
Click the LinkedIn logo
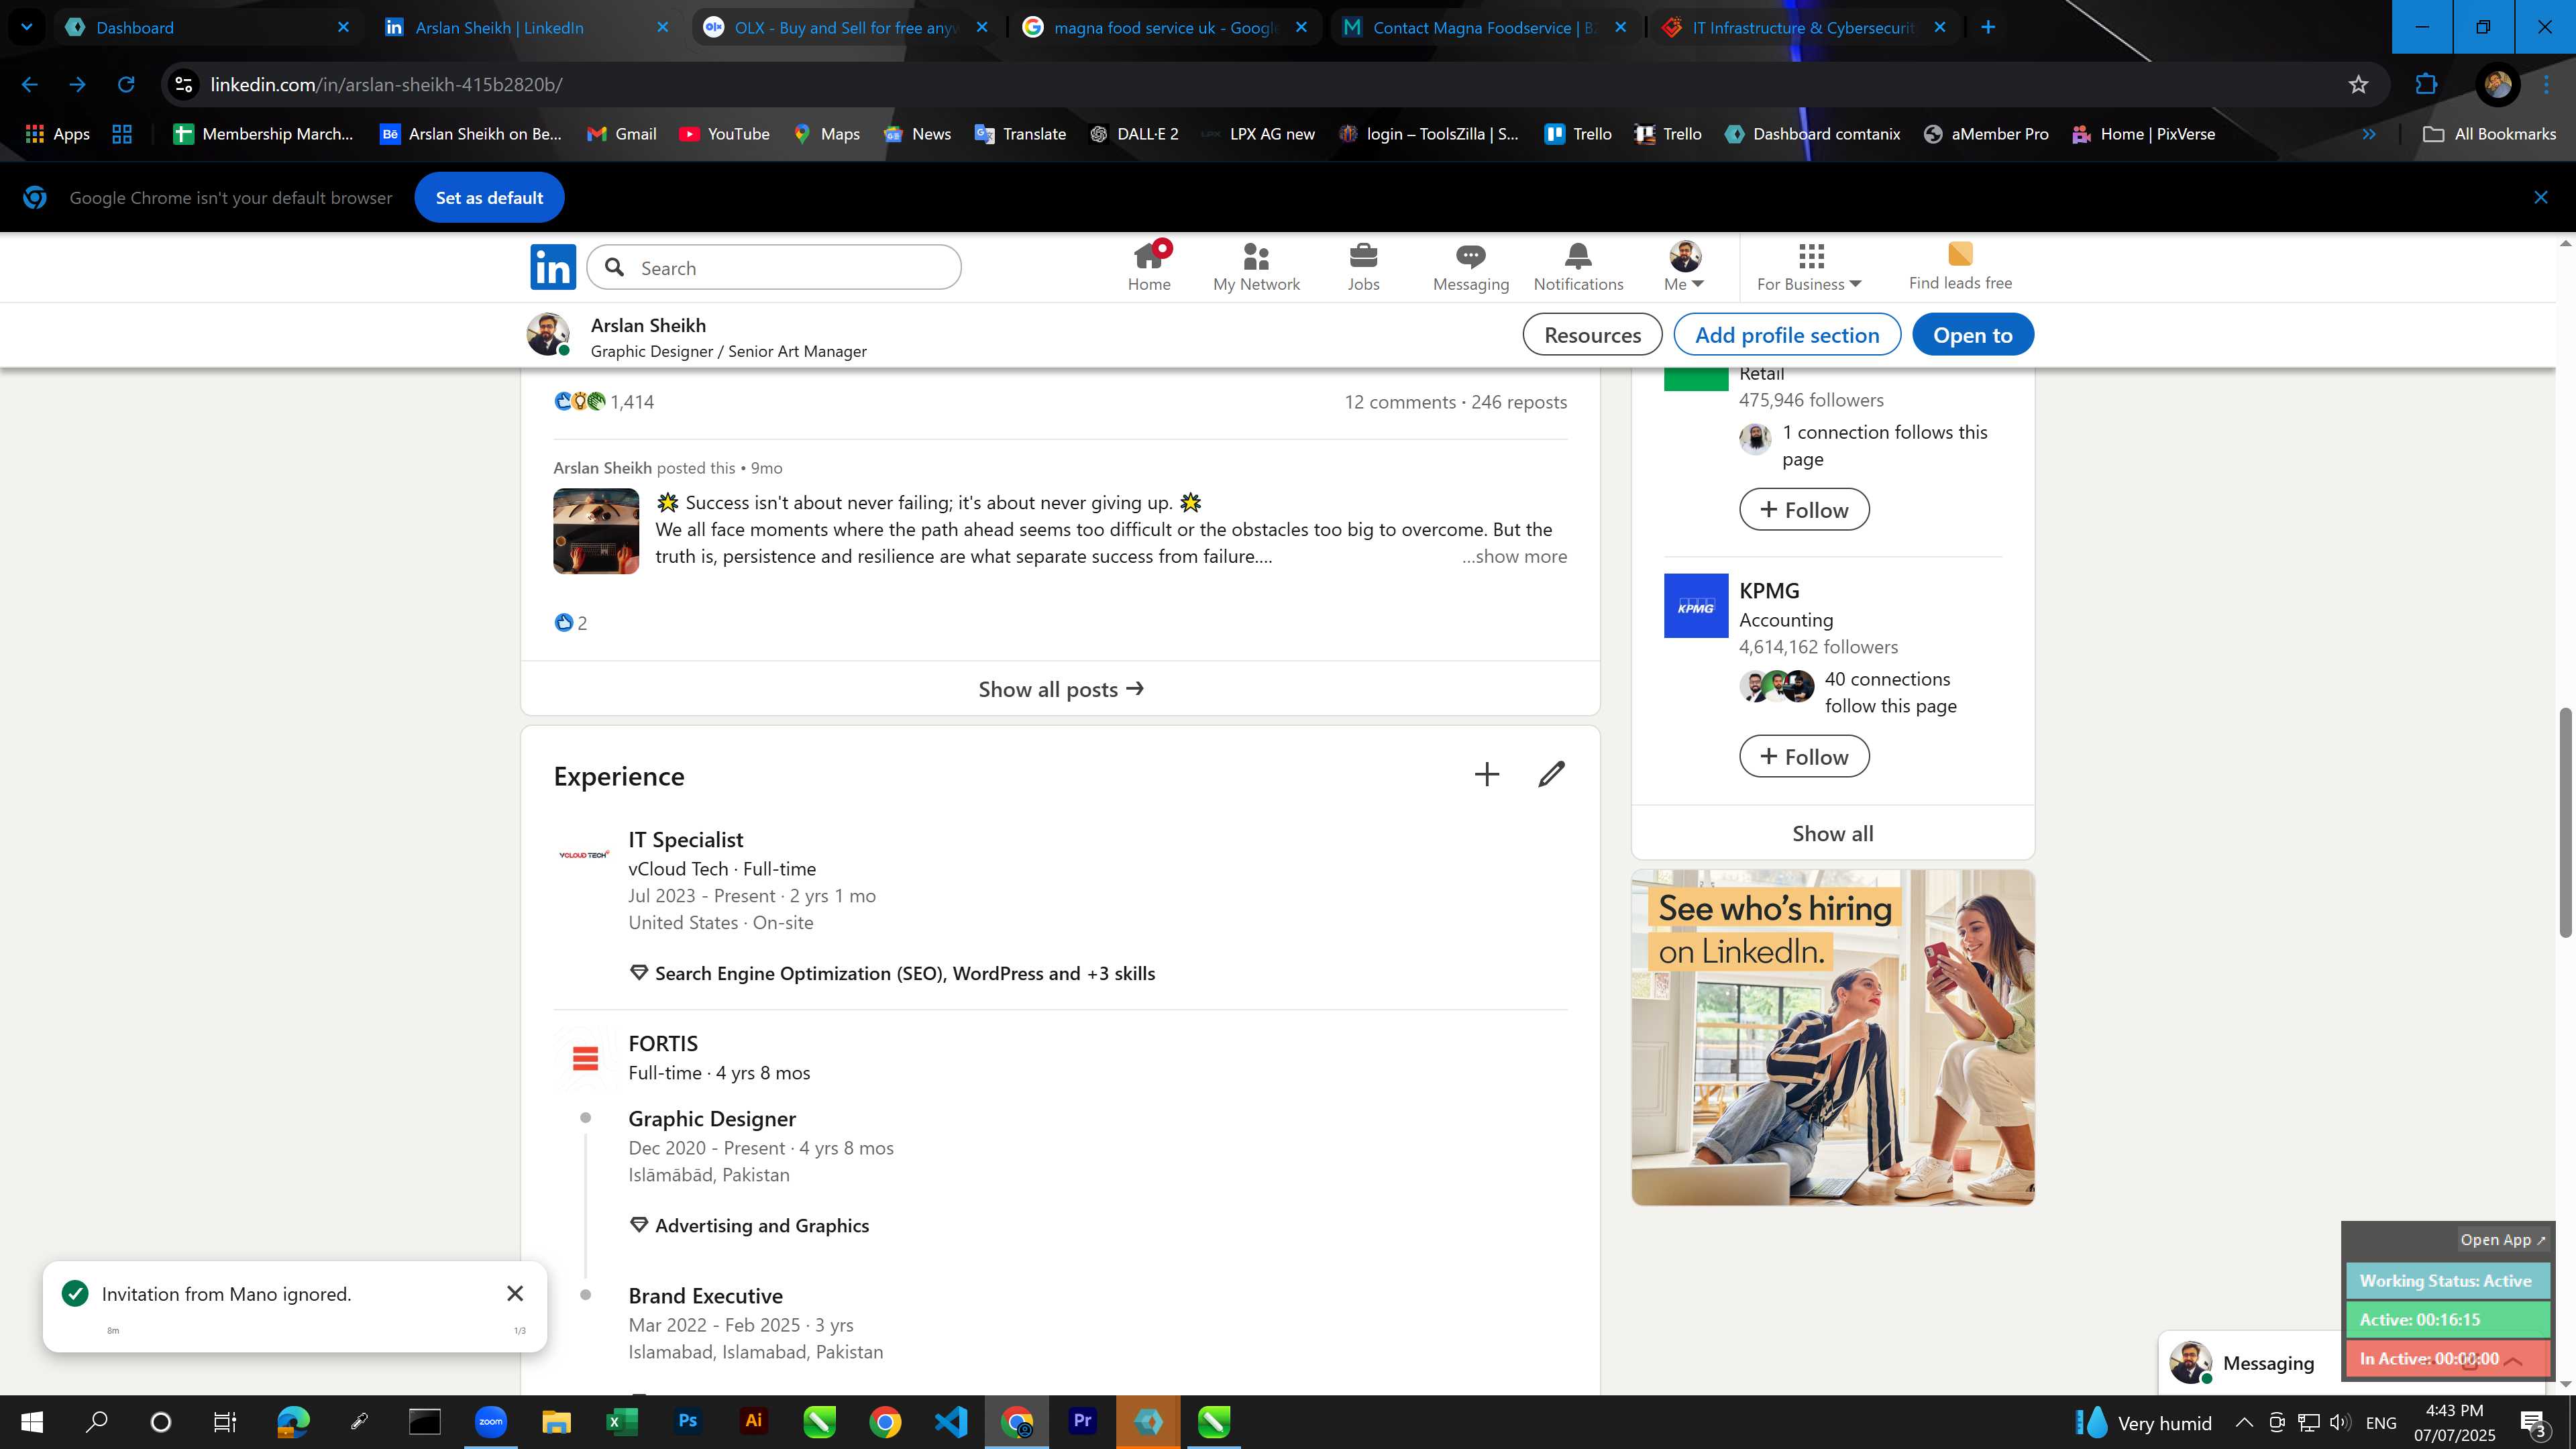(x=553, y=267)
